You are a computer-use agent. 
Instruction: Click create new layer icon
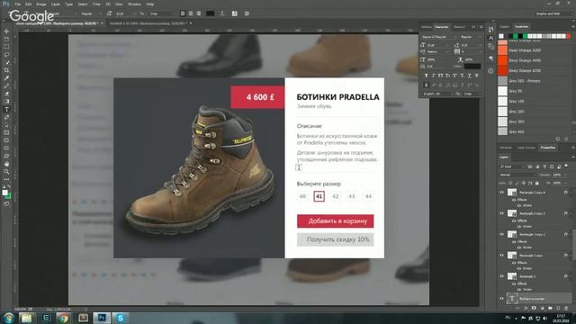[x=558, y=308]
